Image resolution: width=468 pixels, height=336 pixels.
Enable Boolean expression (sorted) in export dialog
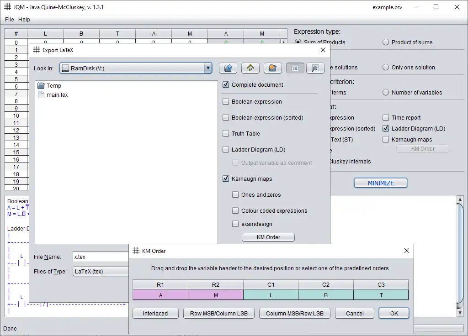pos(226,117)
